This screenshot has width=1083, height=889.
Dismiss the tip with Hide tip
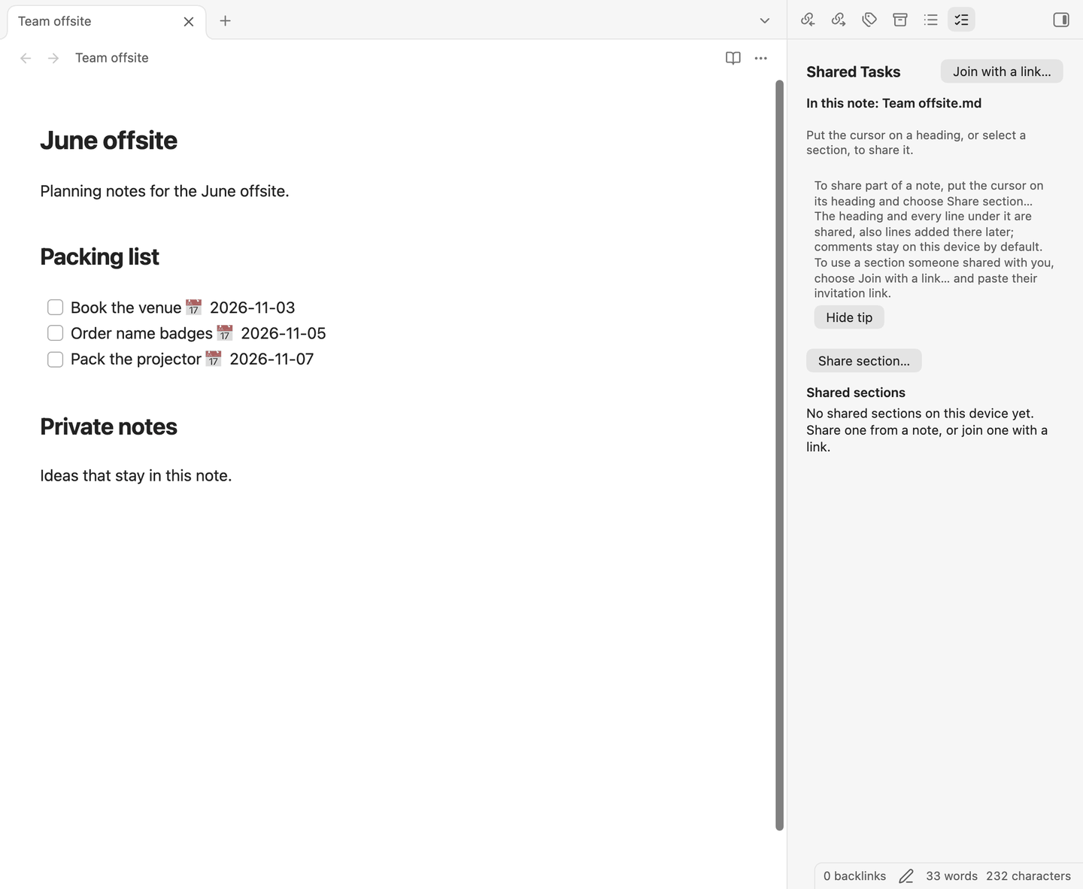tap(849, 317)
